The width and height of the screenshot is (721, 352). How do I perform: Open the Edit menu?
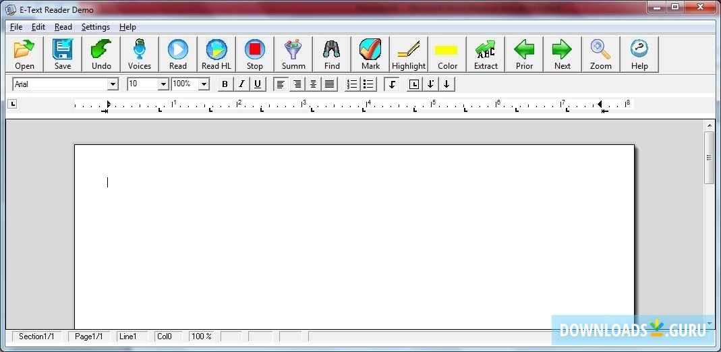[38, 27]
